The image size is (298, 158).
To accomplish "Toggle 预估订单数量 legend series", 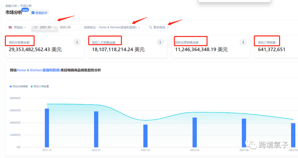I will 40,86.
